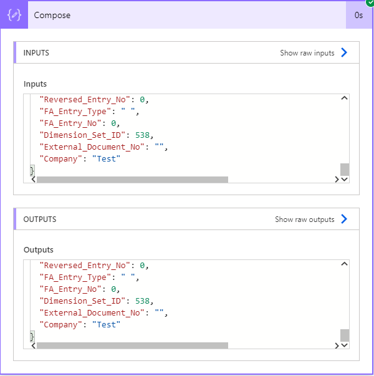This screenshot has width=374, height=376.
Task: Select the OUTPUTS section header
Action: point(40,219)
